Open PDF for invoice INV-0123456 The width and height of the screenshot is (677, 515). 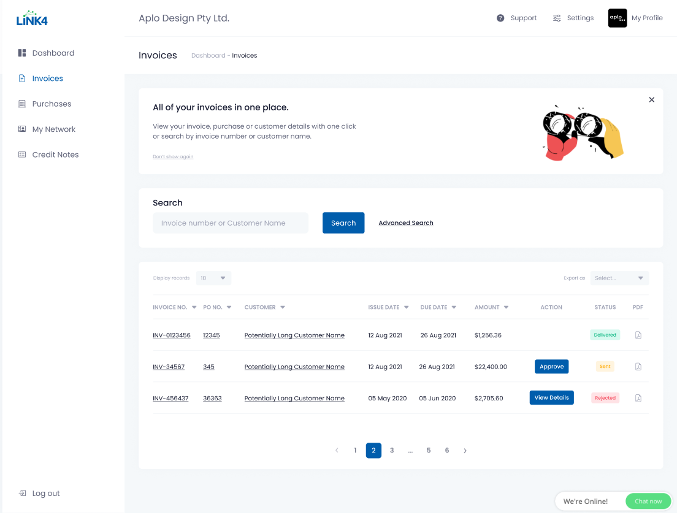[x=638, y=335]
